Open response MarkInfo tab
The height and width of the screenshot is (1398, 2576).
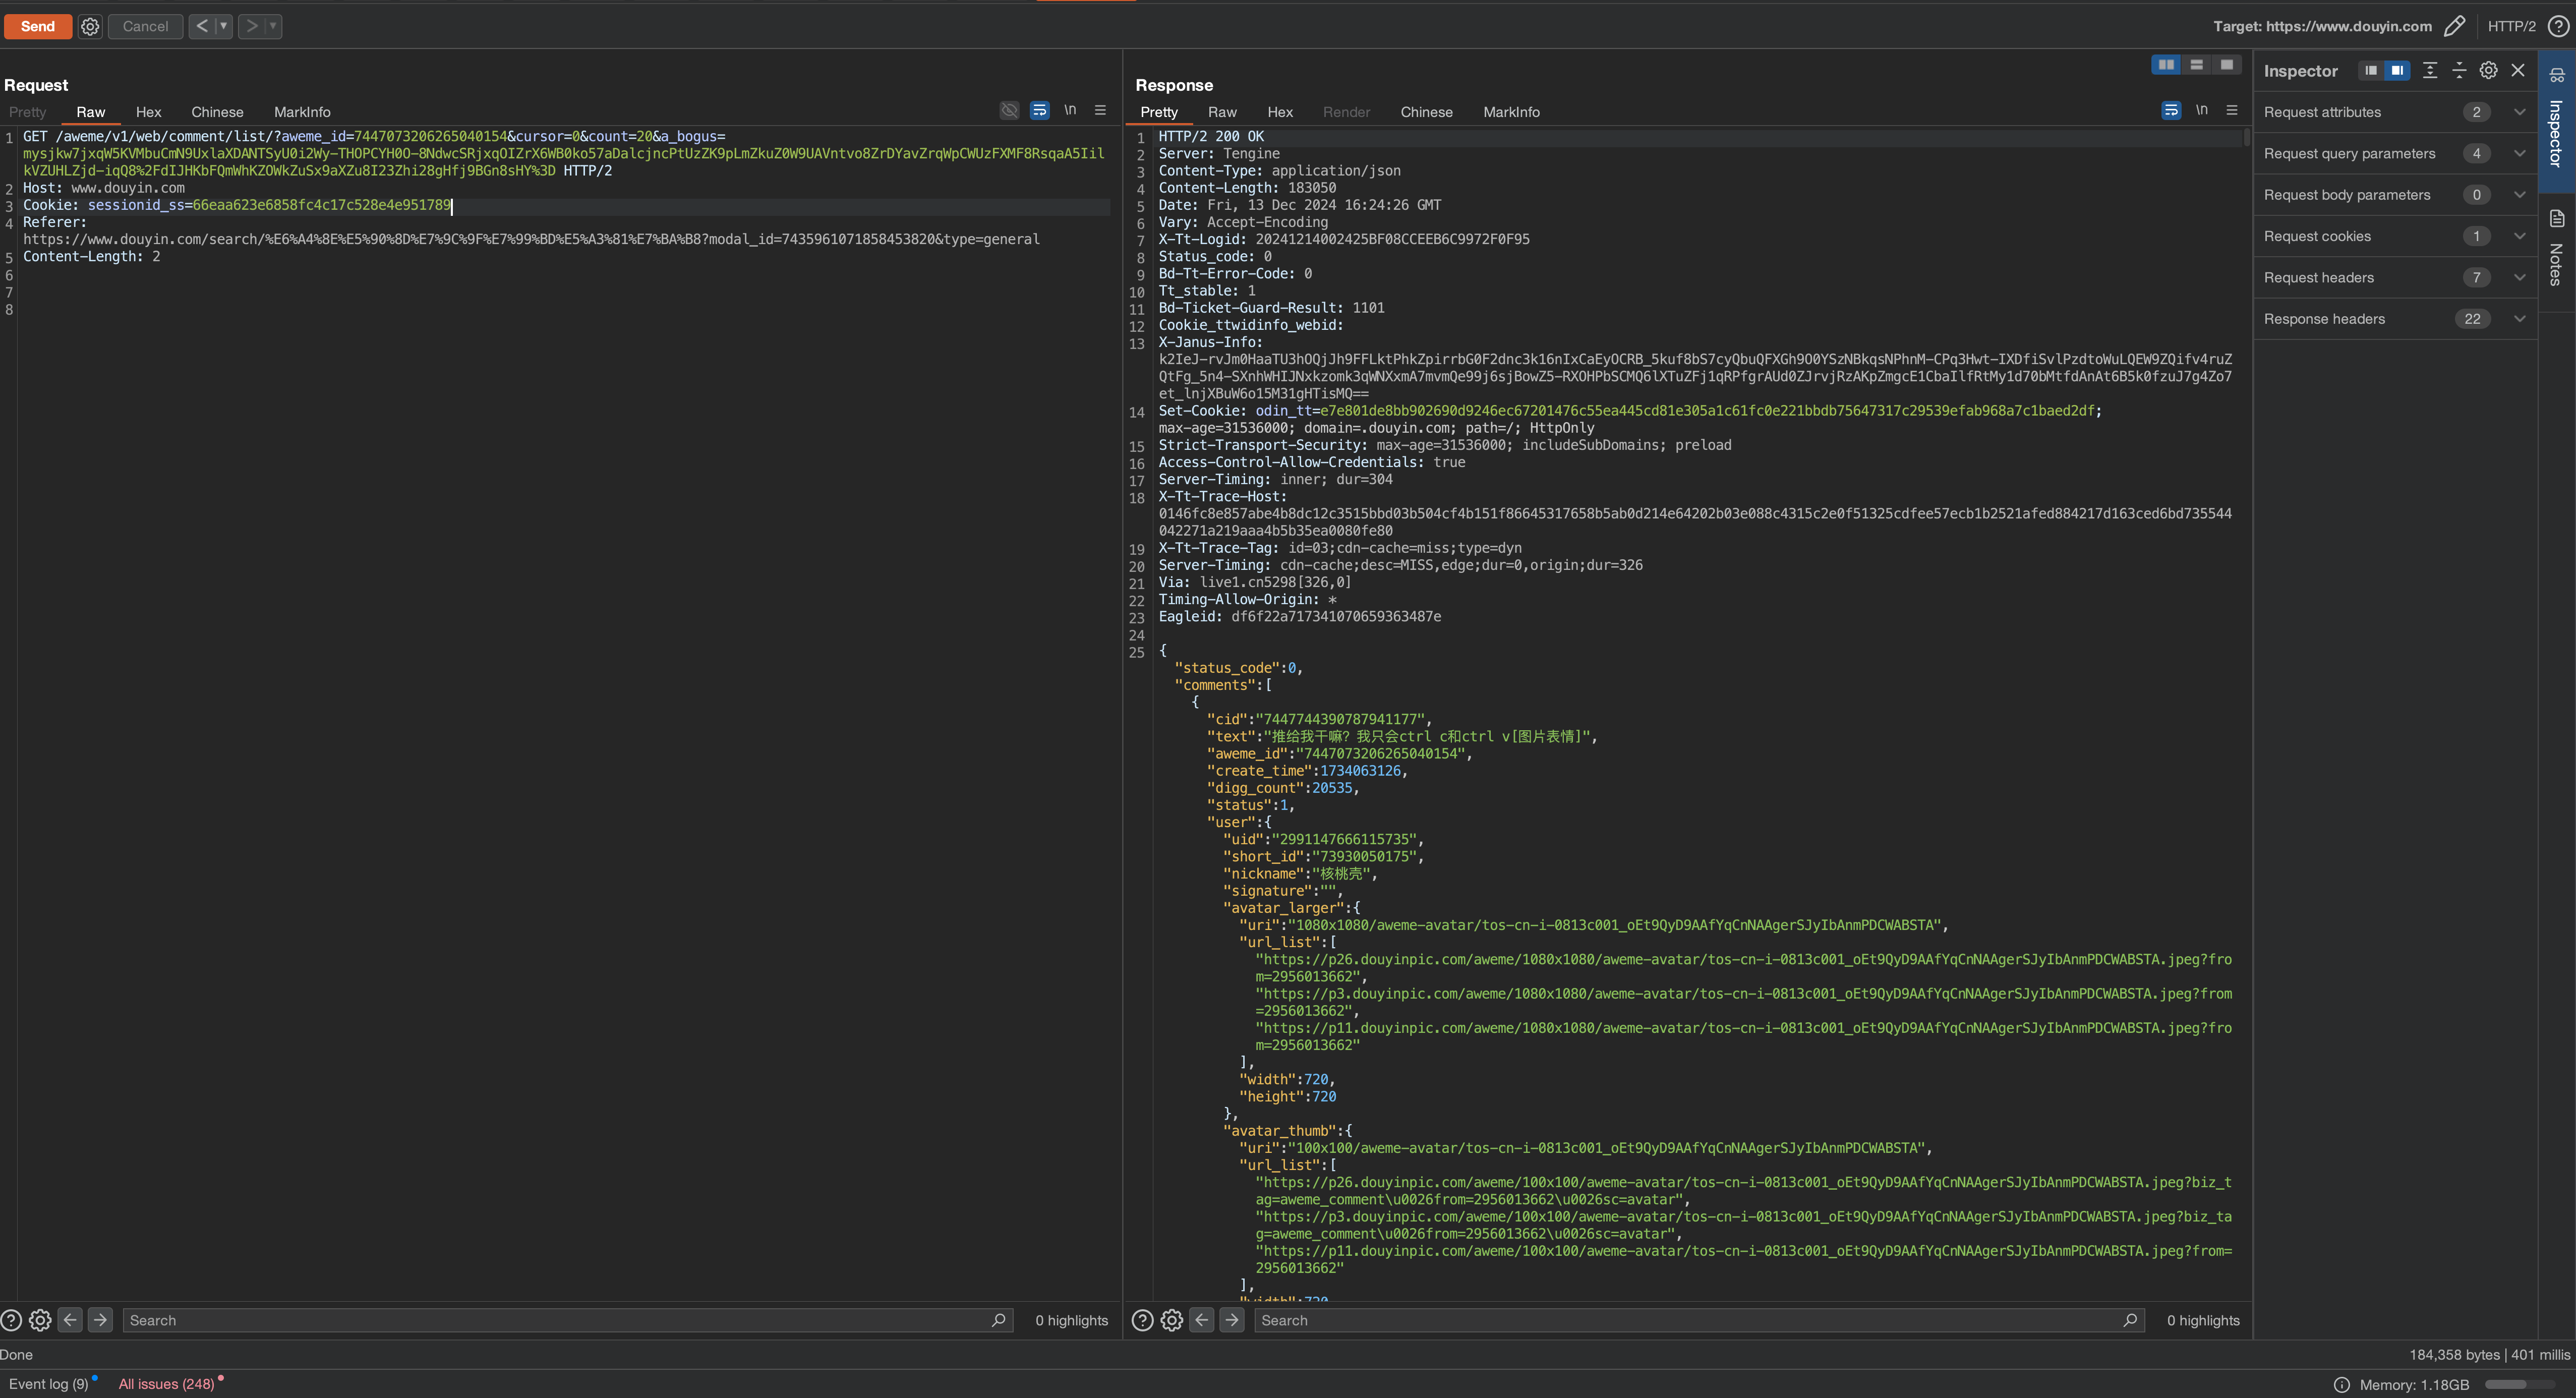pyautogui.click(x=1511, y=112)
